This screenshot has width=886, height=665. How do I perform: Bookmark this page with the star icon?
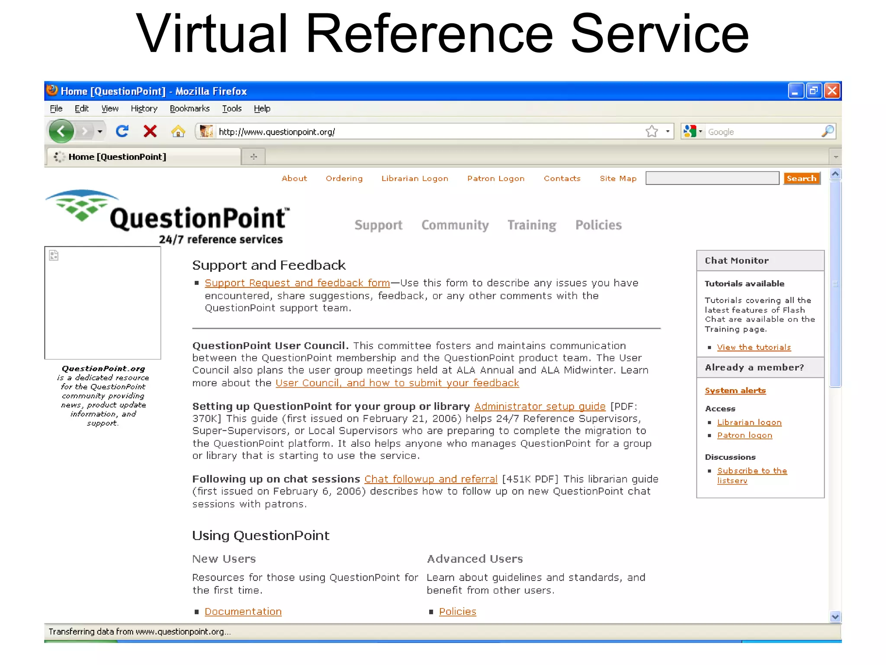(652, 131)
